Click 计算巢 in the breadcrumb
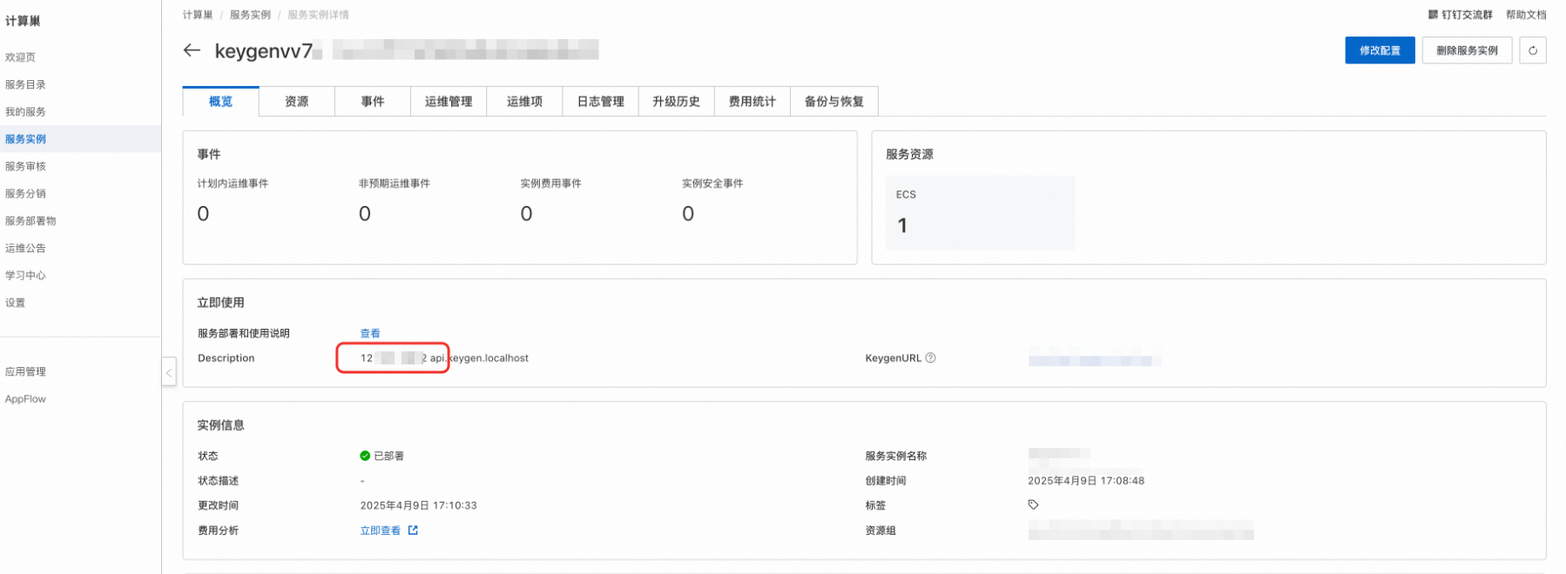The image size is (1566, 574). coord(198,15)
